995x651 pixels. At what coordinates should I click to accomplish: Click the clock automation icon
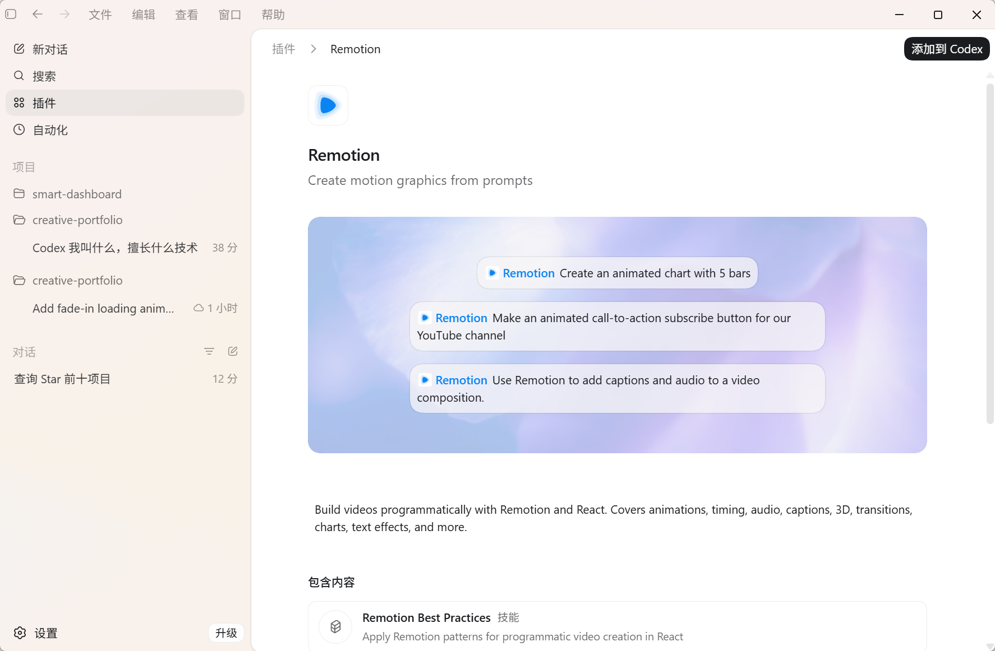[x=19, y=129]
